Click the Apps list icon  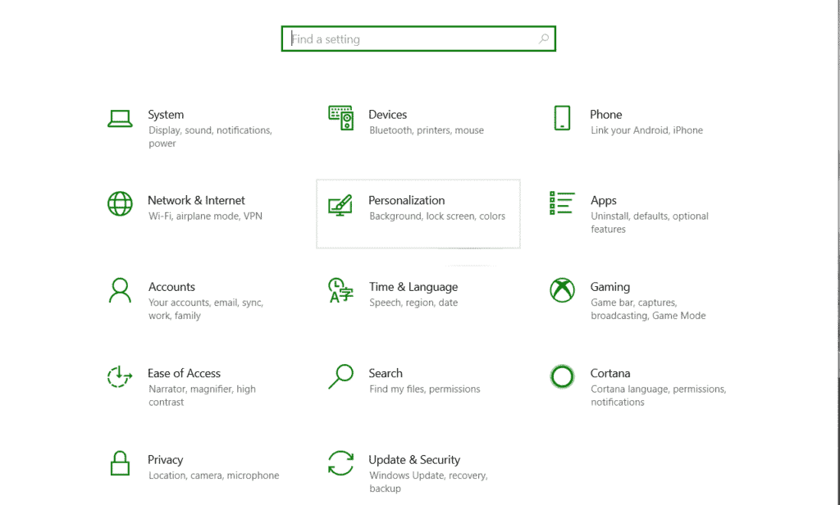[x=562, y=203]
